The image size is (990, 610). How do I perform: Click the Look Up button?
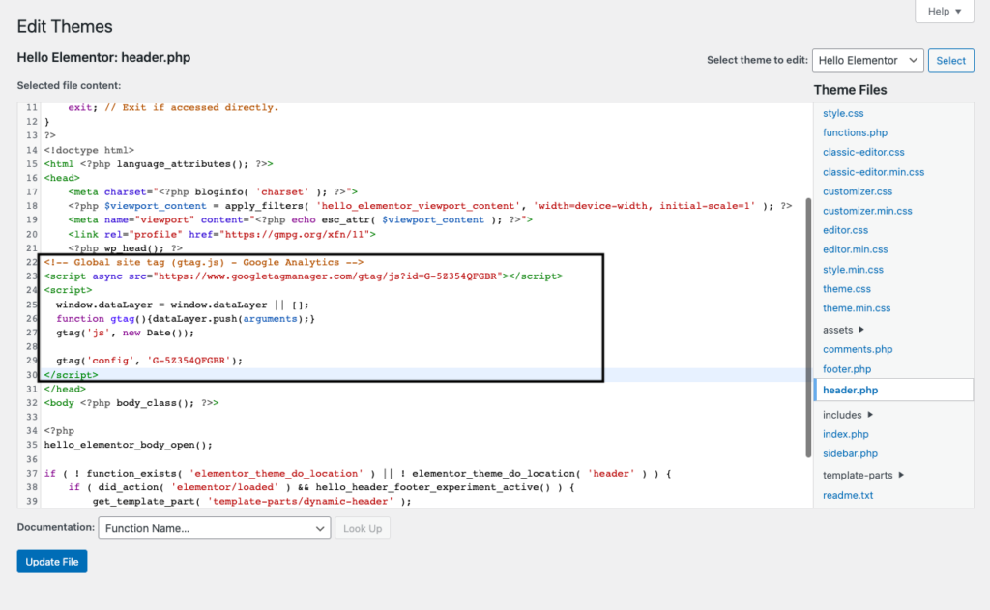(363, 529)
